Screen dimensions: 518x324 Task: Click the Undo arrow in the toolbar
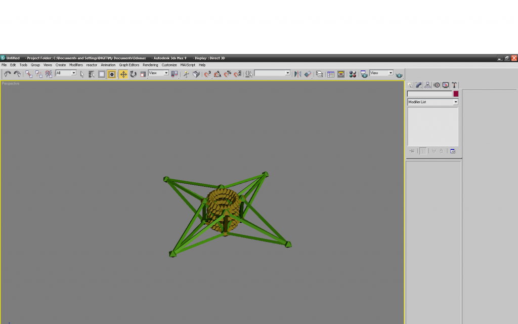pos(7,74)
